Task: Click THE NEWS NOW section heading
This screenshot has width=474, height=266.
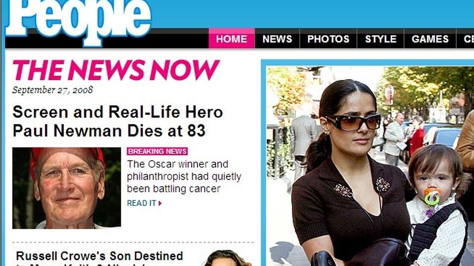Action: [116, 70]
